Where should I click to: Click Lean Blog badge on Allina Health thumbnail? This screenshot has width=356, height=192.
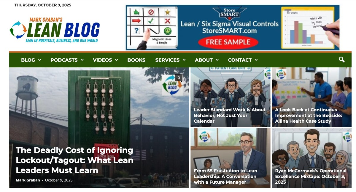click(281, 74)
